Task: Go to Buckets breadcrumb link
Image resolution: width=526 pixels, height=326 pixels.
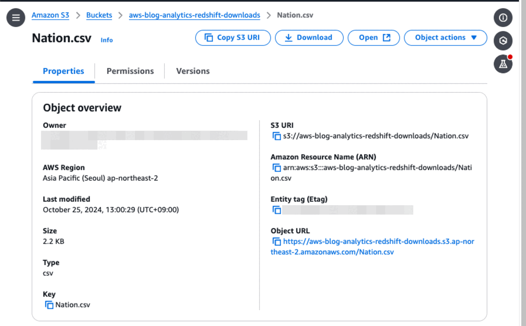Action: [99, 15]
